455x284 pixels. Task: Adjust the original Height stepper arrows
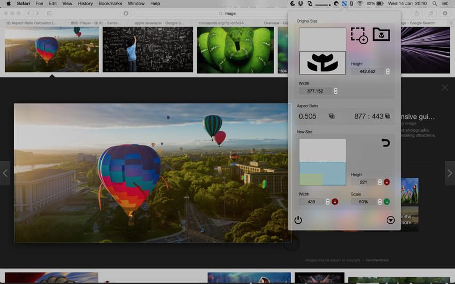pyautogui.click(x=388, y=72)
